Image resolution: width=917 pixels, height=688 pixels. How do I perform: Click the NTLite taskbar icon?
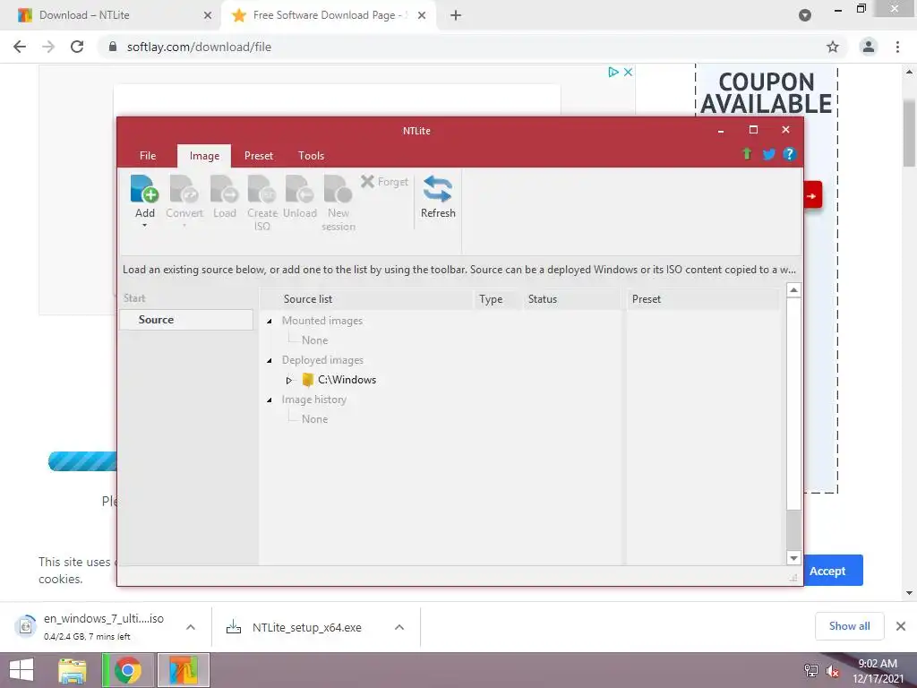coord(183,670)
